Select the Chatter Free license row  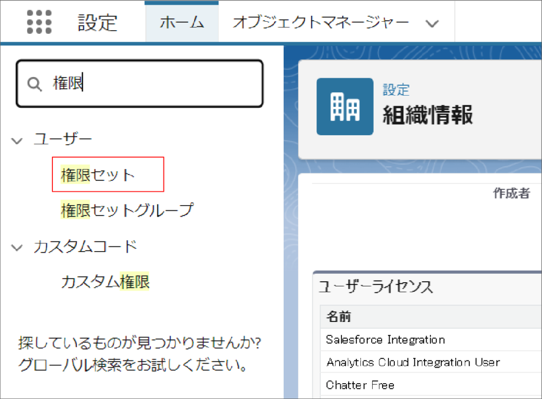[x=431, y=385]
